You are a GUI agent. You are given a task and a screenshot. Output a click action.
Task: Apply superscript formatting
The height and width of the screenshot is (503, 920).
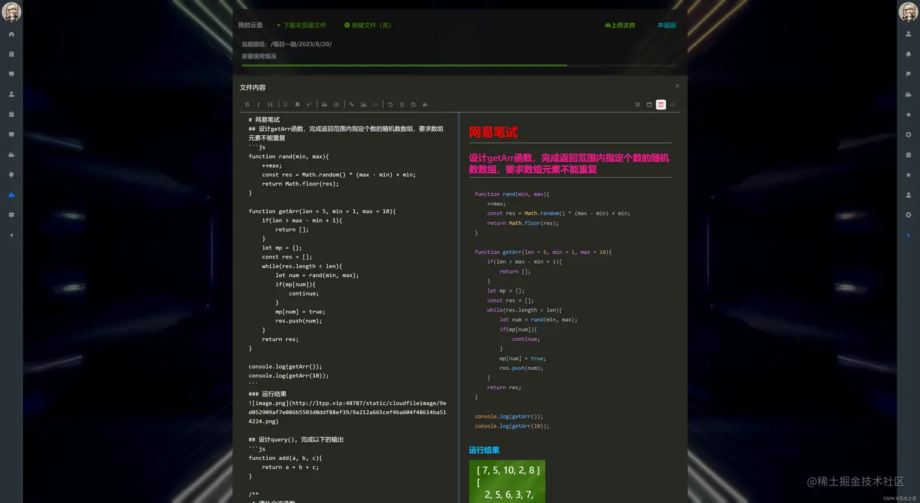308,105
